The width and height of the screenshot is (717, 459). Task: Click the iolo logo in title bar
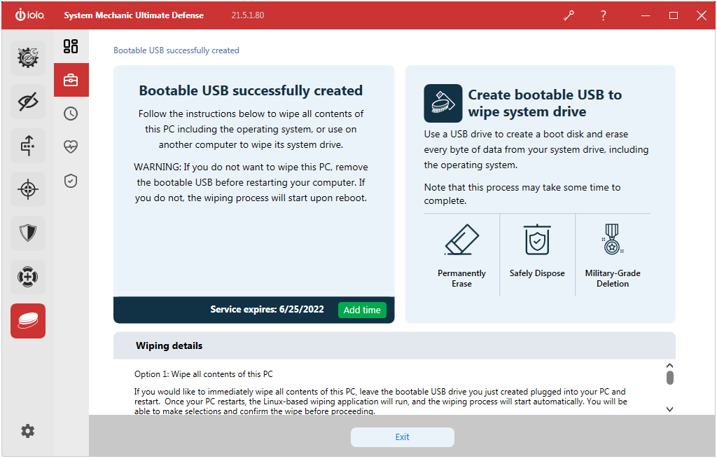(x=29, y=15)
